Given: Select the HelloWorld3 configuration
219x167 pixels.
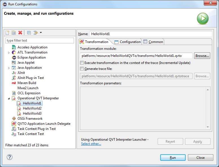Looking at the screenshot, I should 32,114.
